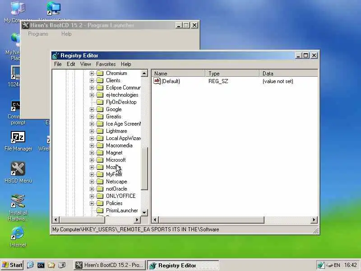Open the Command prompt desktop icon

pyautogui.click(x=16, y=106)
